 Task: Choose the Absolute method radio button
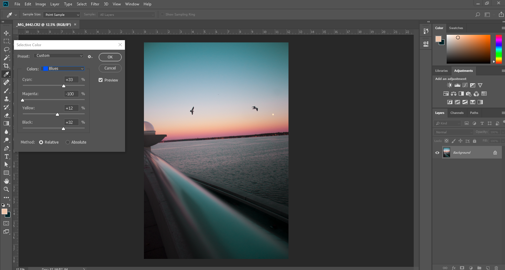pyautogui.click(x=68, y=142)
